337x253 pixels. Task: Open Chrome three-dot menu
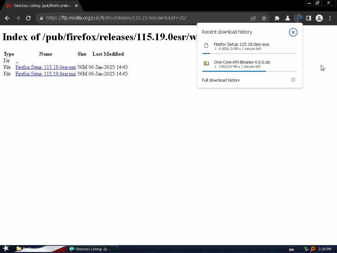coord(330,18)
